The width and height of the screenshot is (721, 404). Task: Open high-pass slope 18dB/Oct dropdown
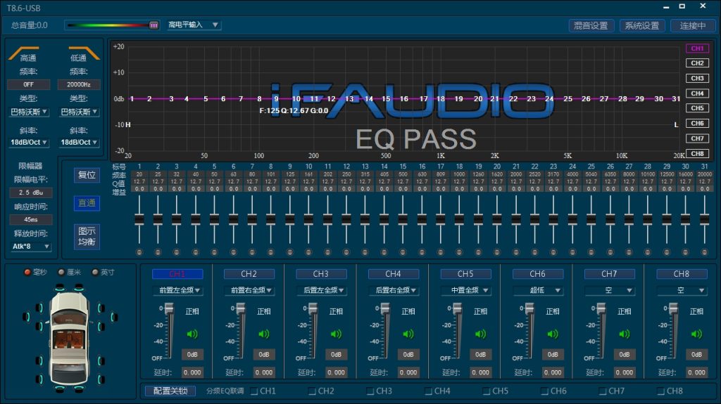(28, 143)
